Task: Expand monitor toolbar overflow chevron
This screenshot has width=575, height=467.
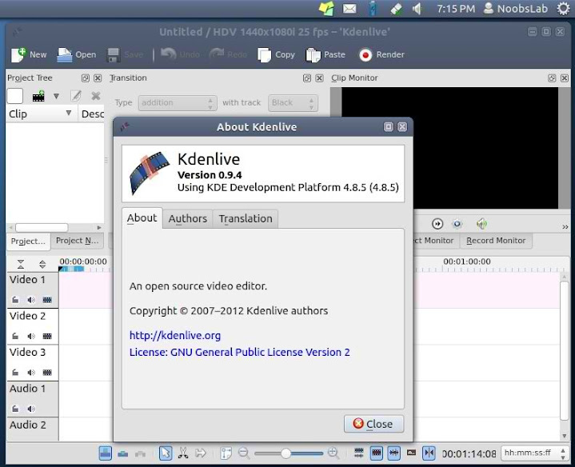Action: (x=565, y=227)
